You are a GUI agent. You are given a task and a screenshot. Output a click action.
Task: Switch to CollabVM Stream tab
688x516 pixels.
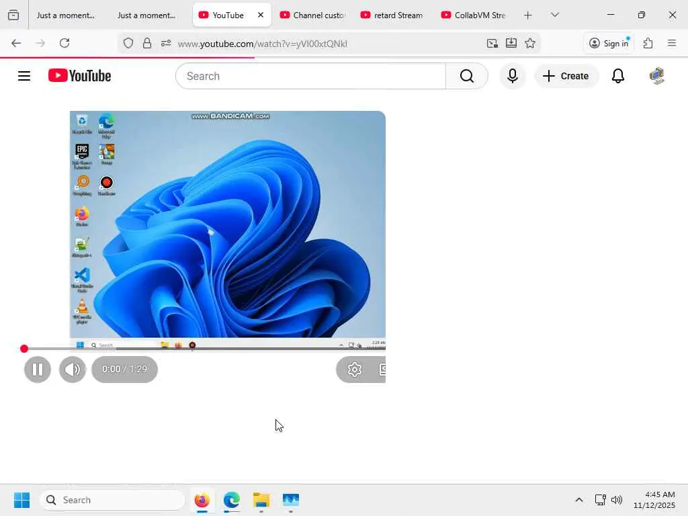pyautogui.click(x=474, y=15)
